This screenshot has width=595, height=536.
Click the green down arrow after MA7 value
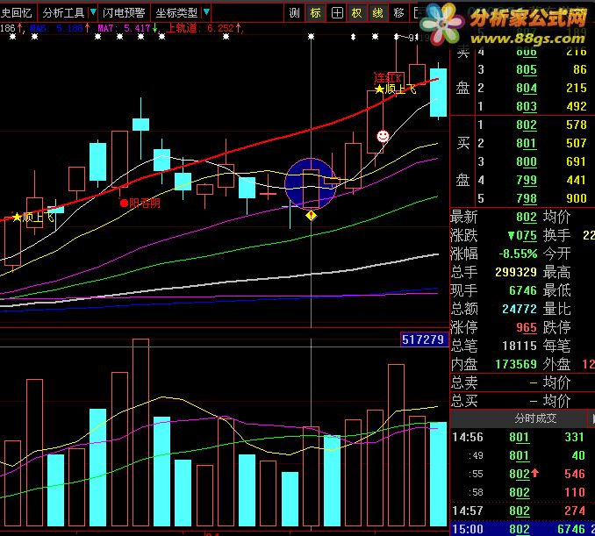pyautogui.click(x=154, y=28)
